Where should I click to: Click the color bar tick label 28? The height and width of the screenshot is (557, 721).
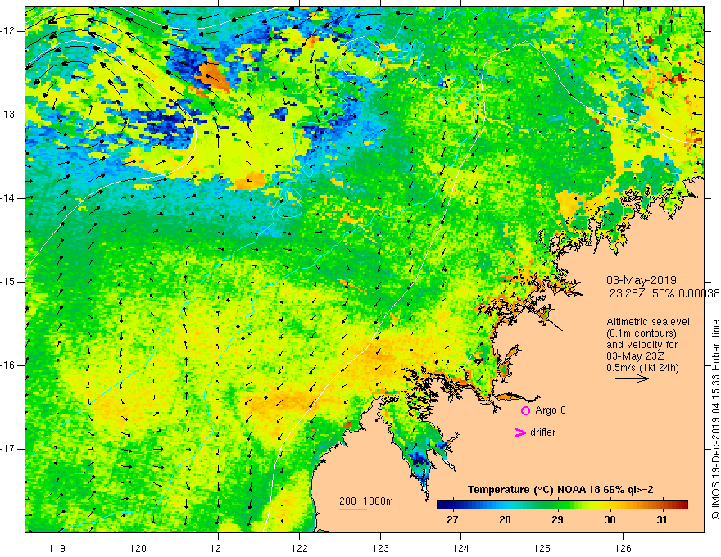pyautogui.click(x=505, y=520)
